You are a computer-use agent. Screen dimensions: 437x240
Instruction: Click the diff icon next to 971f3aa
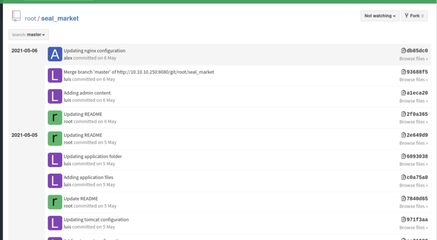tap(403, 220)
